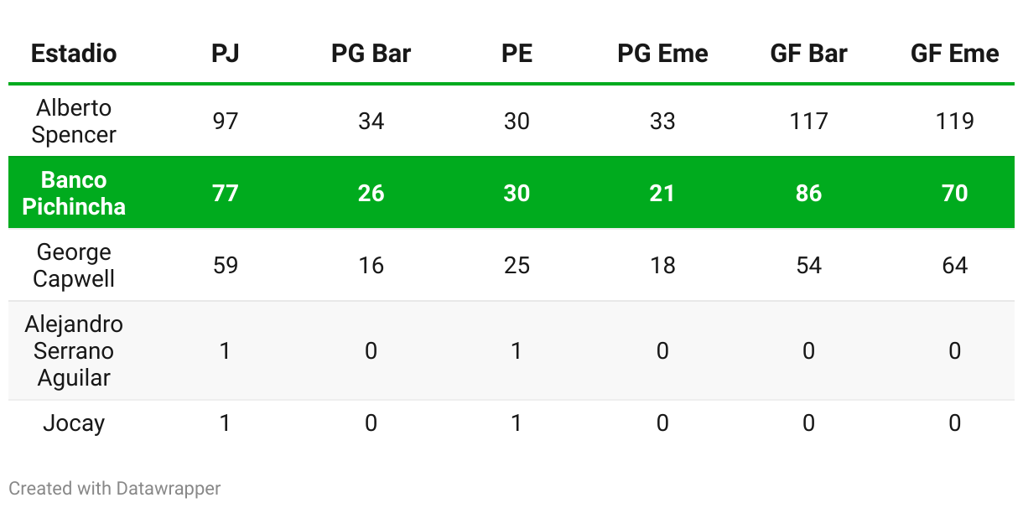Select the PJ column header
The image size is (1023, 508).
(x=225, y=54)
